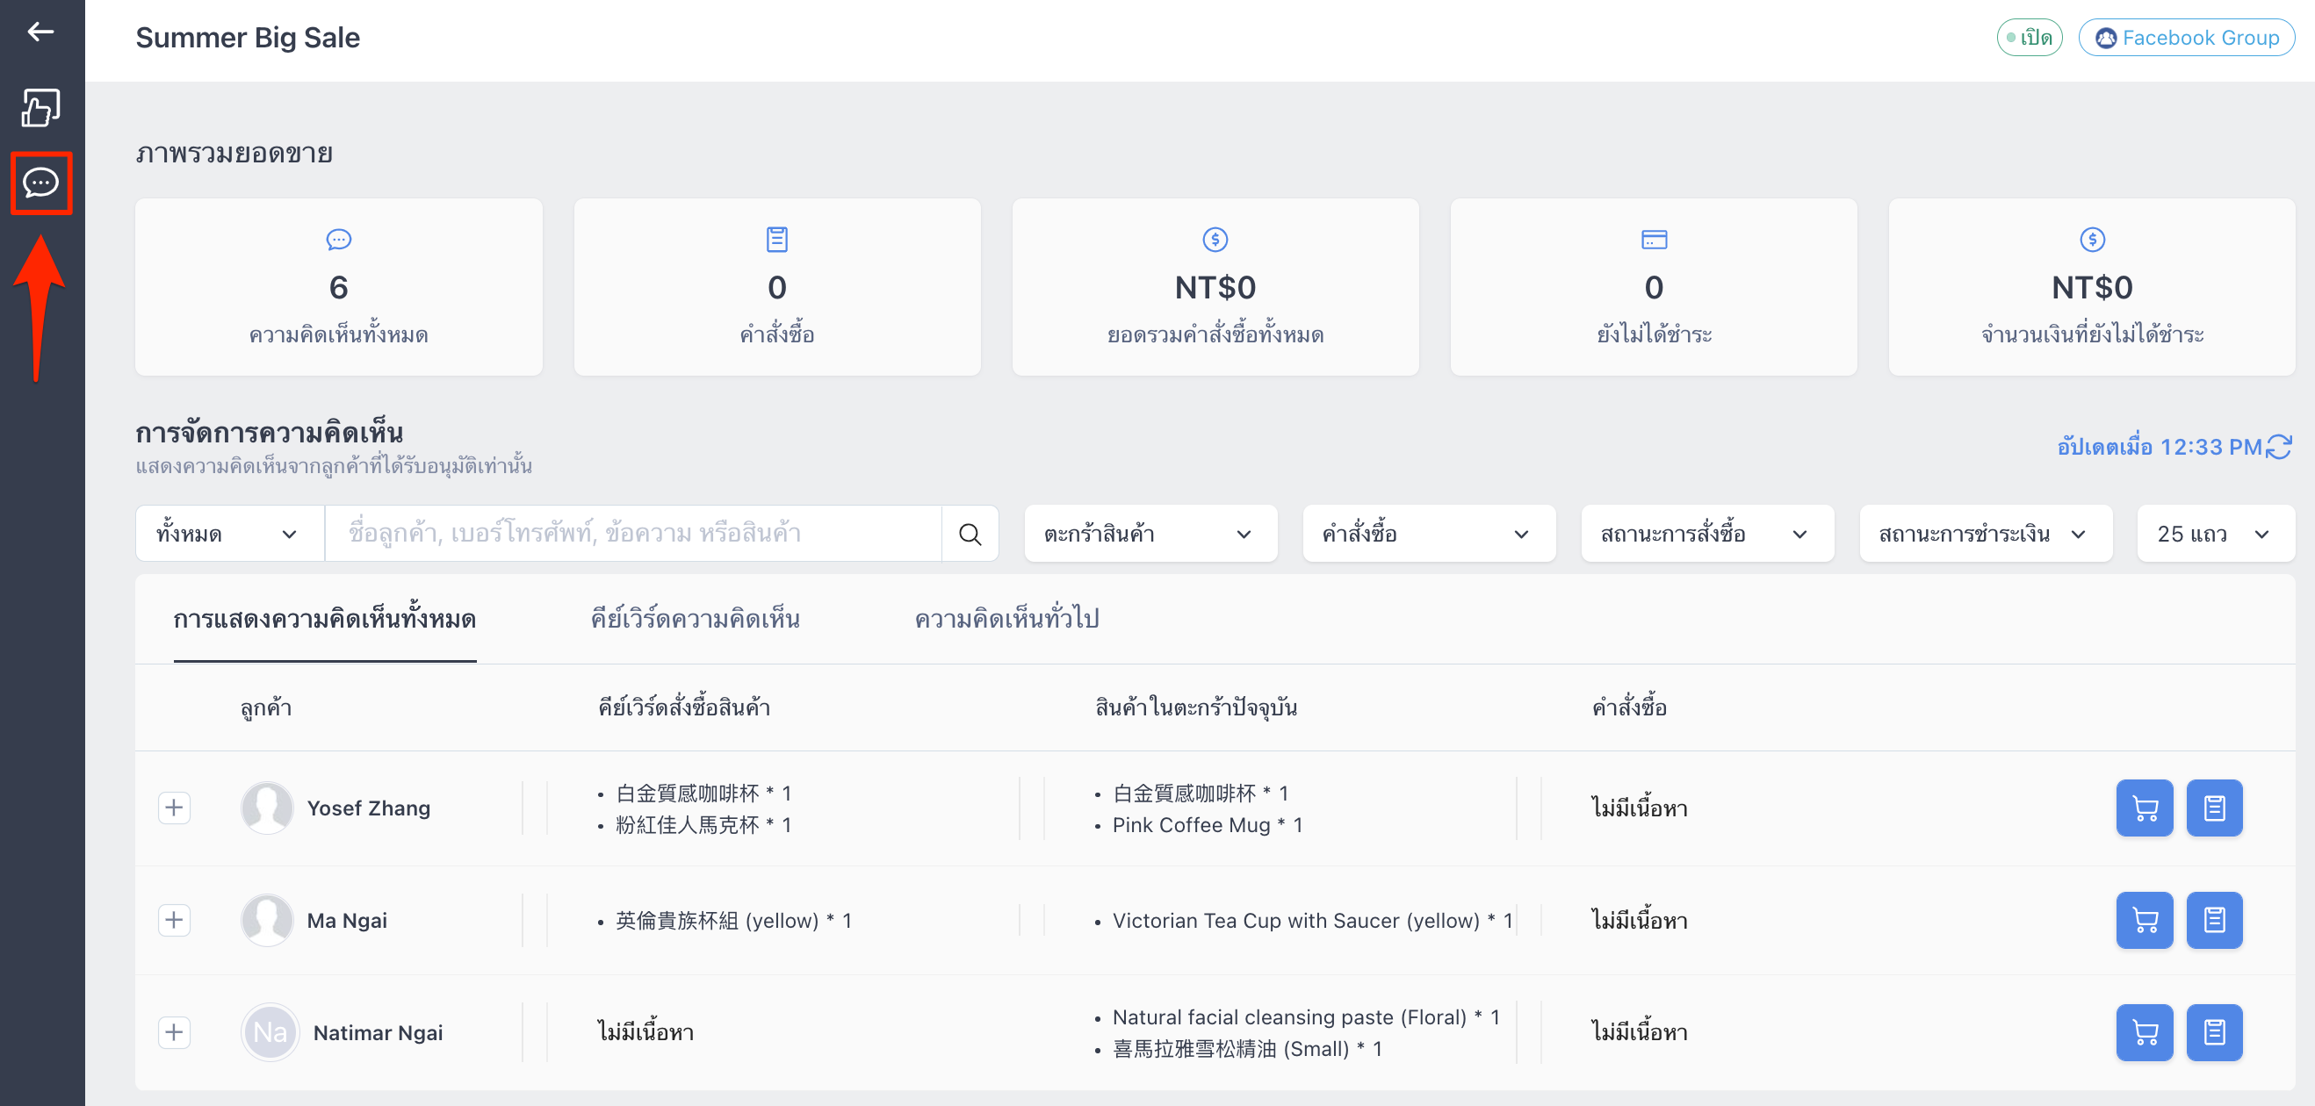Click the เปิด status badge
This screenshot has height=1106, width=2315.
coord(2030,38)
